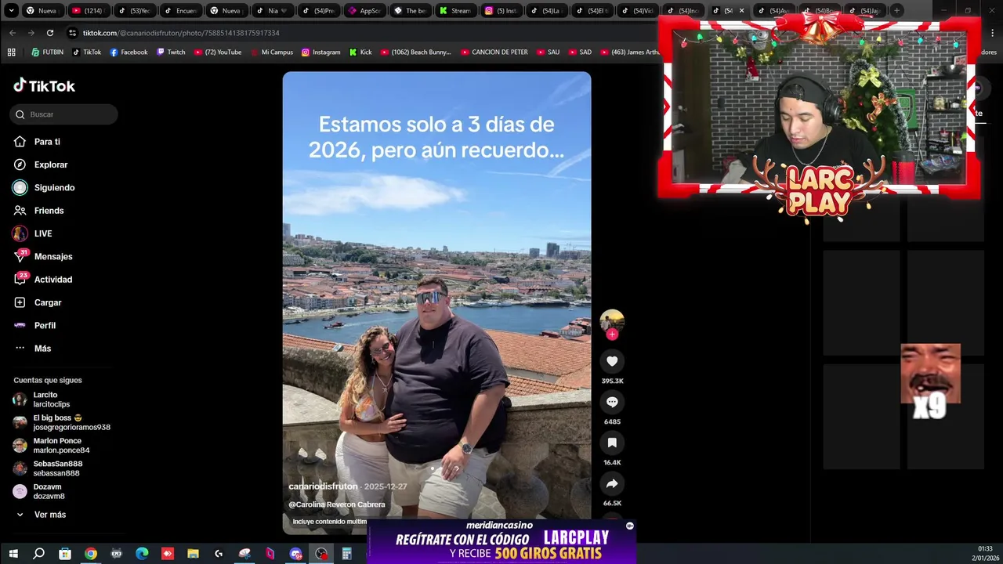Close the active TikTok tab

[x=741, y=11]
